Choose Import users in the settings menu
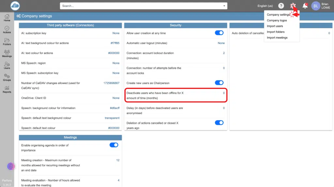This screenshot has width=334, height=187. tap(275, 26)
